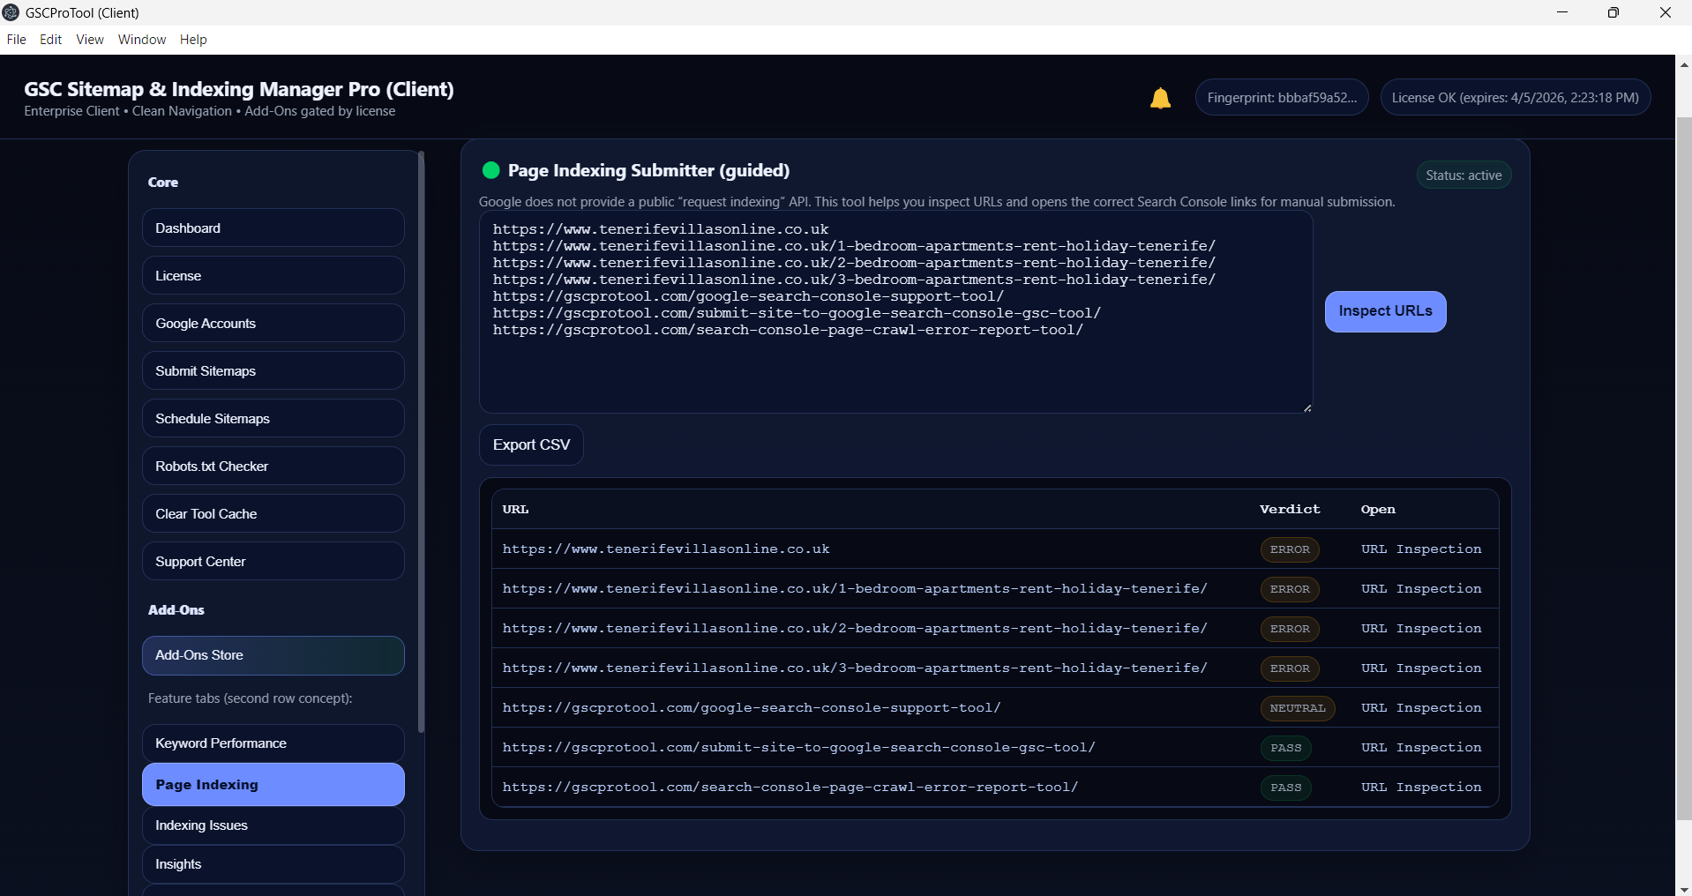Open URL Inspection for the NEUTRAL verdict row
The height and width of the screenshot is (896, 1692).
[x=1420, y=708]
